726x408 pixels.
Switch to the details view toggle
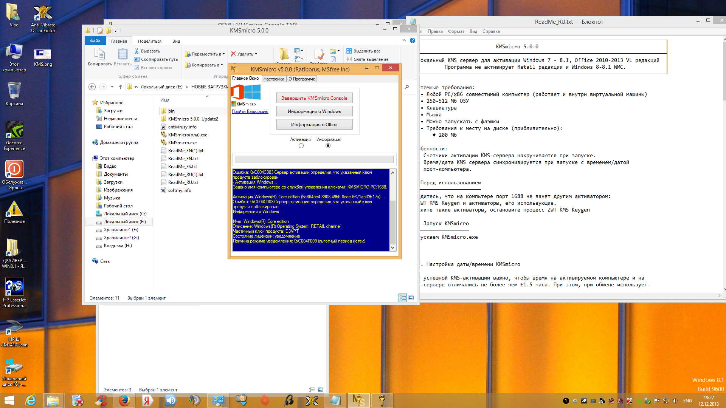403,298
